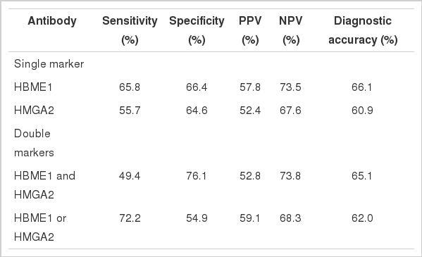Click the HBME1 and HMGA2 row label
This screenshot has height=257, width=422.
[44, 185]
